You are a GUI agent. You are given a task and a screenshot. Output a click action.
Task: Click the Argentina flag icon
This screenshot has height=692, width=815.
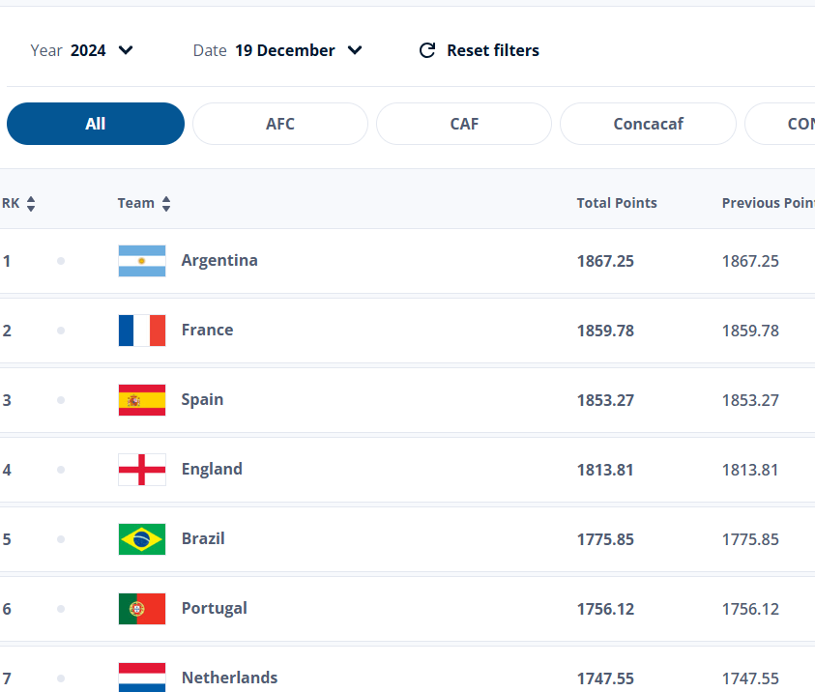[142, 261]
